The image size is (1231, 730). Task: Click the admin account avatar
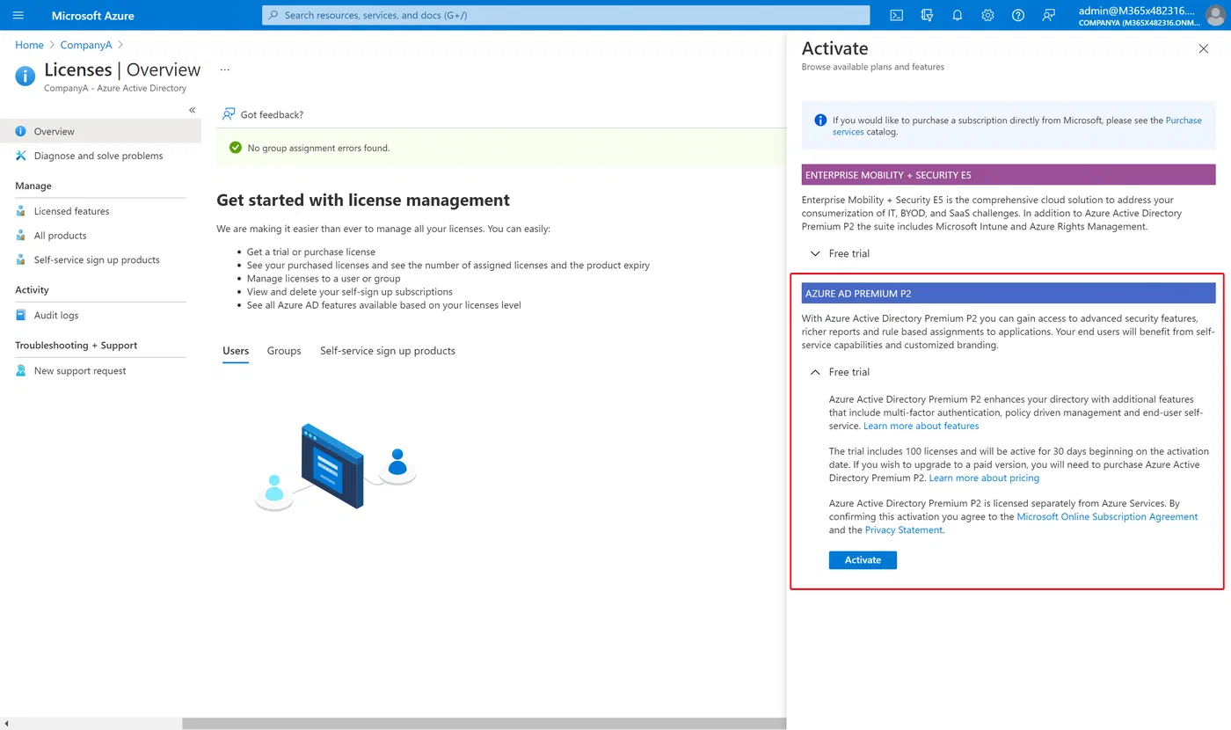tap(1214, 15)
